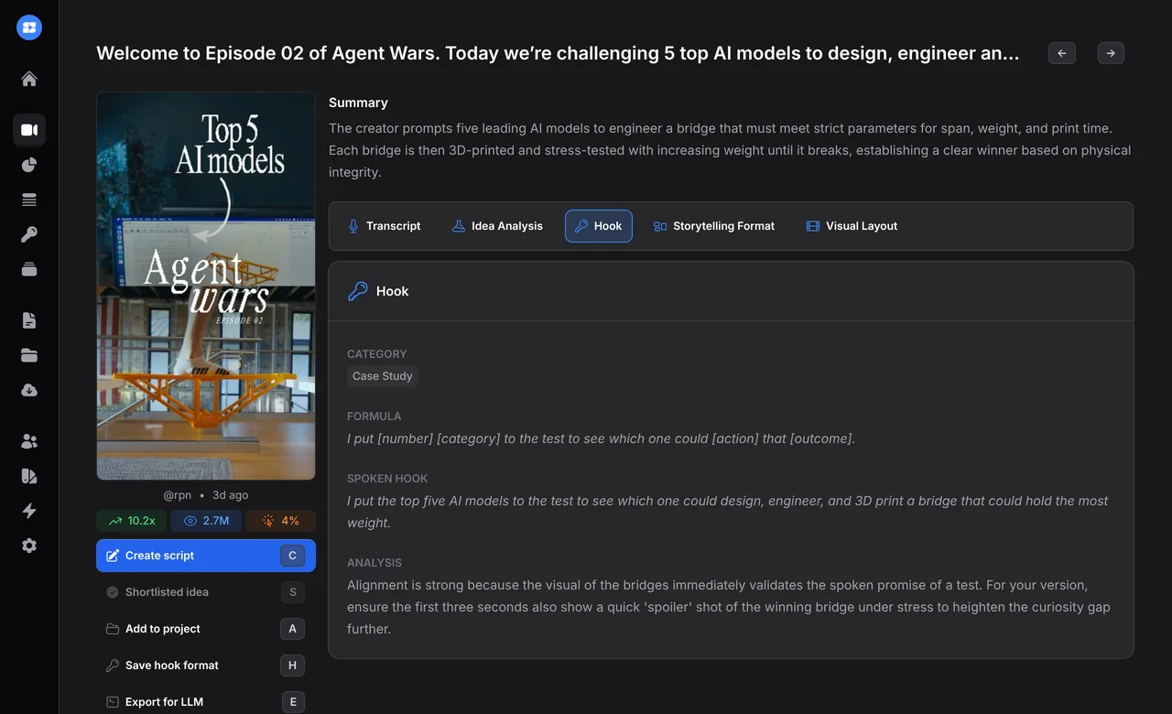Toggle the Shortlisted idea option
Screen dimensions: 1172x714
(x=206, y=592)
